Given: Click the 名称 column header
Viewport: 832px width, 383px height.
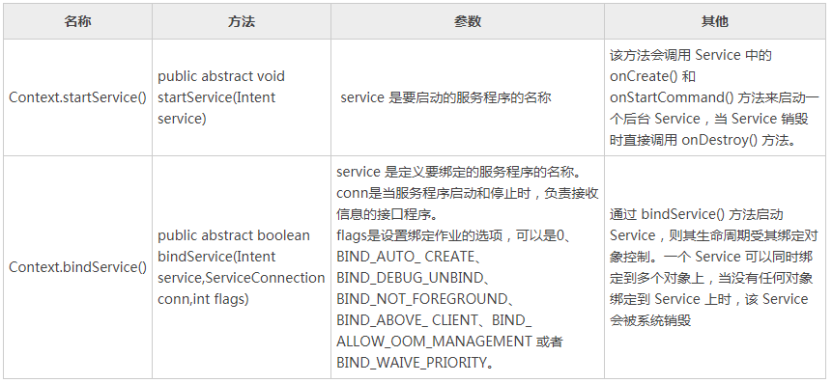Looking at the screenshot, I should [77, 22].
